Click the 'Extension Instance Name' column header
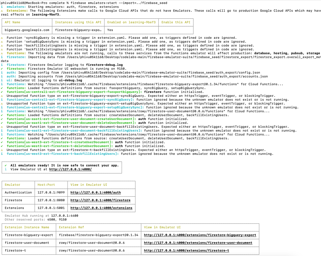This screenshot has height=256, width=321. [x=27, y=227]
